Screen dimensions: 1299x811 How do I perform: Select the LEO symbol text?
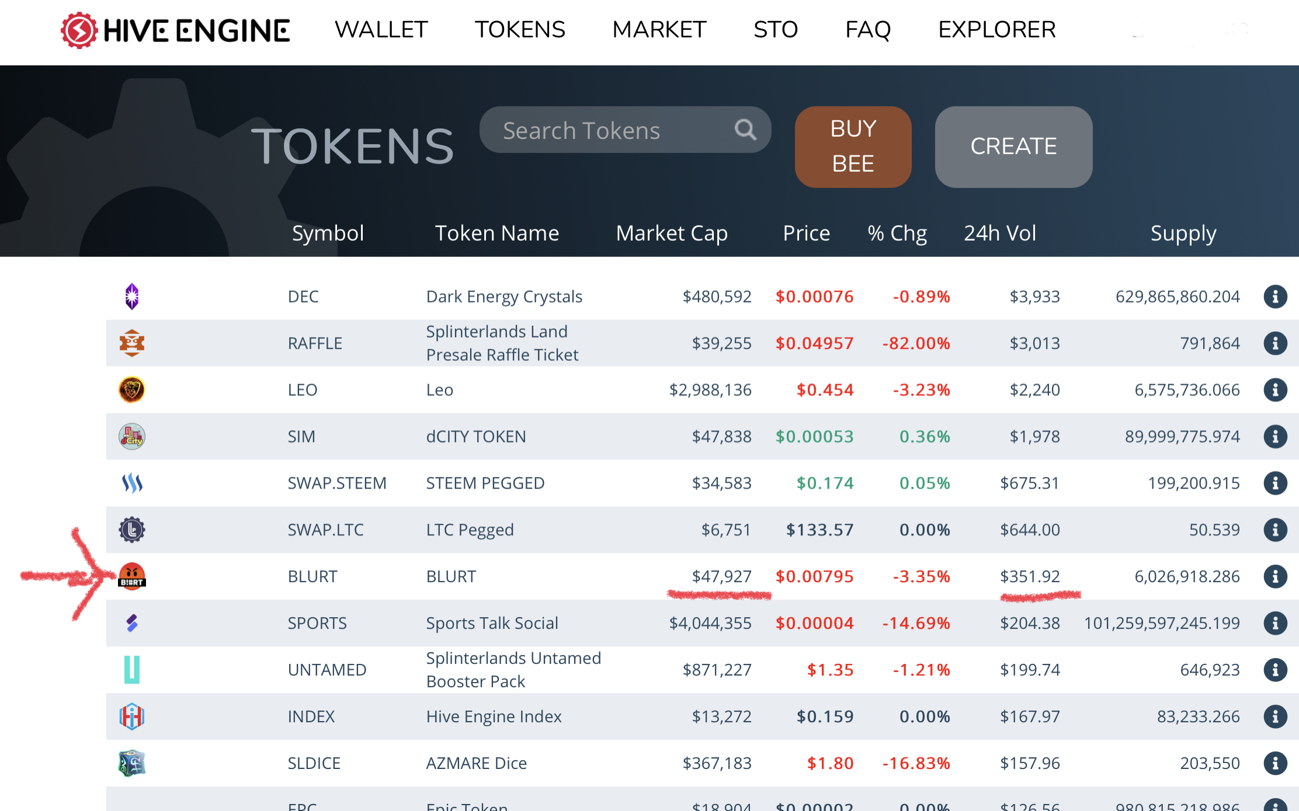tap(303, 390)
